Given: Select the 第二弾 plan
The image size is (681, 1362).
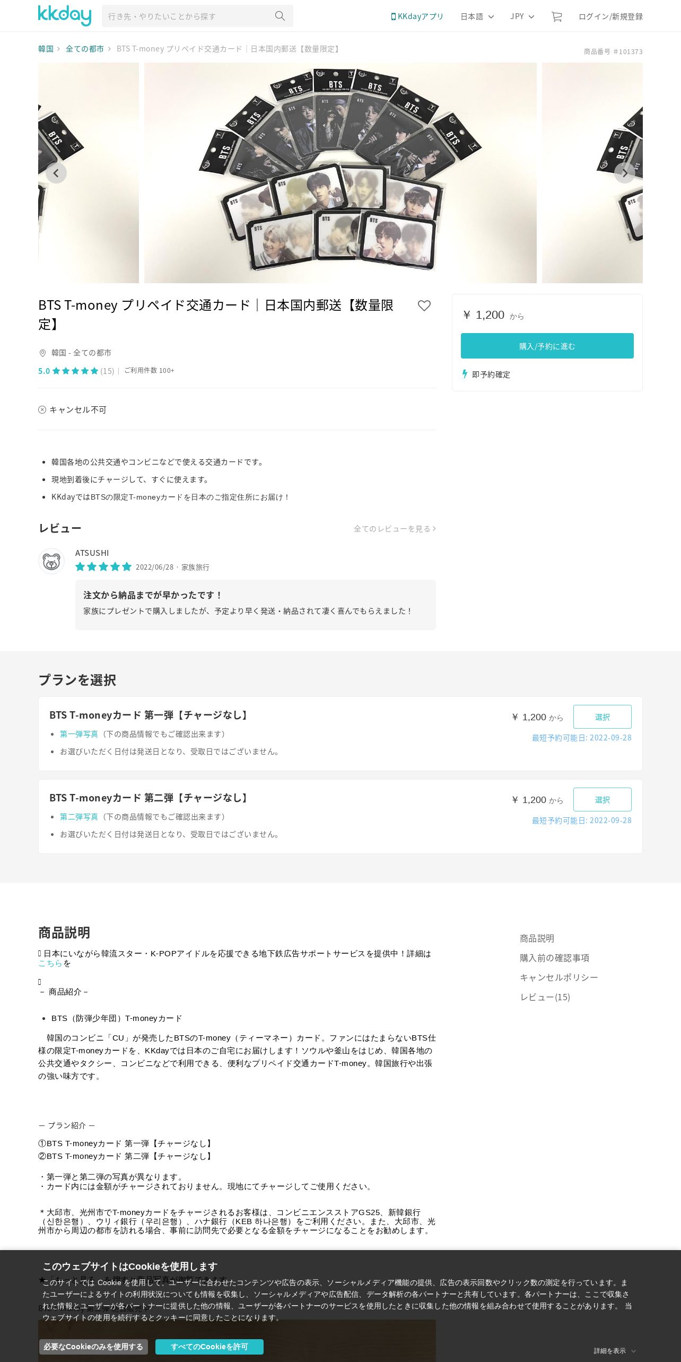Looking at the screenshot, I should (603, 800).
